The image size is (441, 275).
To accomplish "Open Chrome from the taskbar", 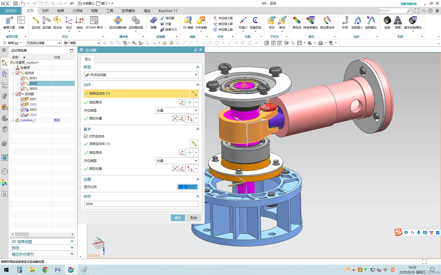I will 45,270.
